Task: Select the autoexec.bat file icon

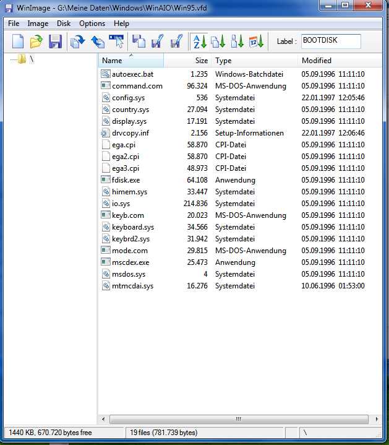Action: click(105, 74)
